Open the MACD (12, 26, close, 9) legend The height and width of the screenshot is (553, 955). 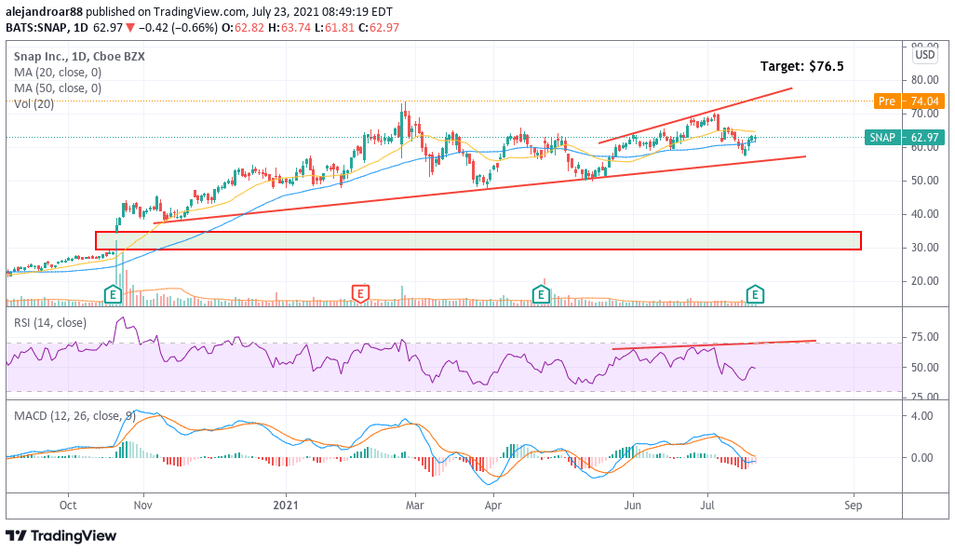pos(74,416)
